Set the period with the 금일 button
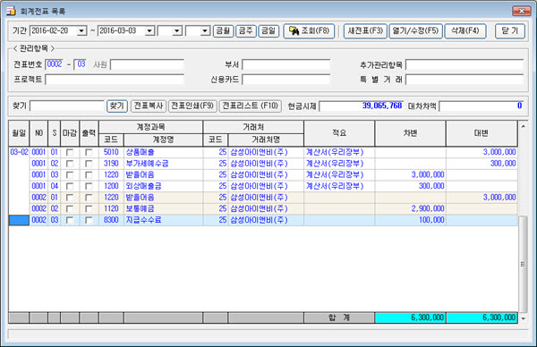 tap(268, 31)
